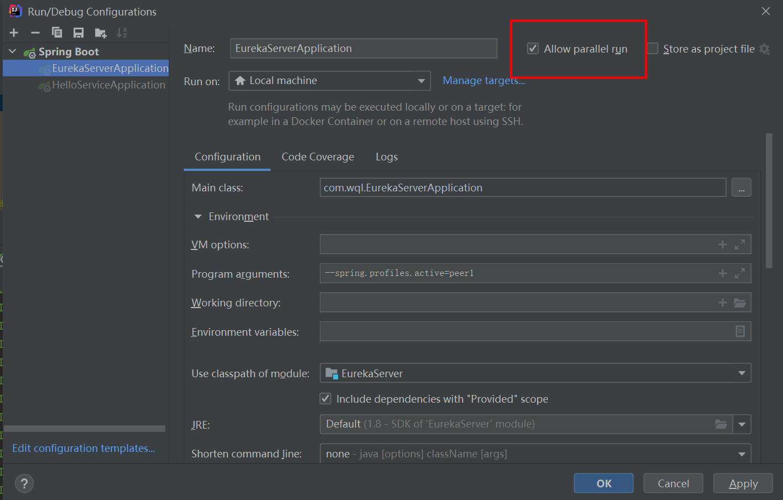Open Edit configuration templates link
The image size is (783, 500).
(x=84, y=449)
